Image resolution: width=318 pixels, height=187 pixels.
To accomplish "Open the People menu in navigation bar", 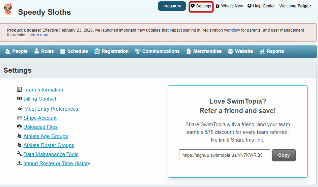I will (17, 51).
